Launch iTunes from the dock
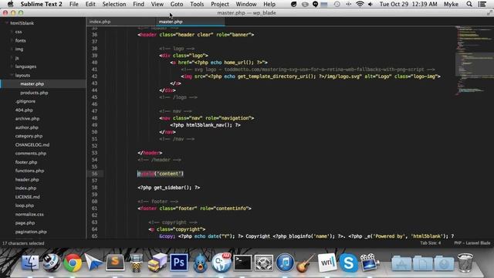 point(285,263)
